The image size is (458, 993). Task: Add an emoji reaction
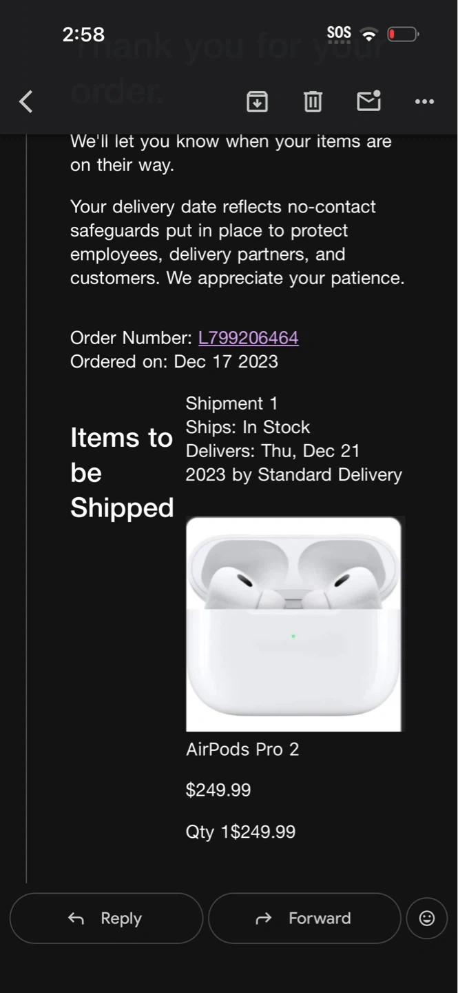[427, 918]
